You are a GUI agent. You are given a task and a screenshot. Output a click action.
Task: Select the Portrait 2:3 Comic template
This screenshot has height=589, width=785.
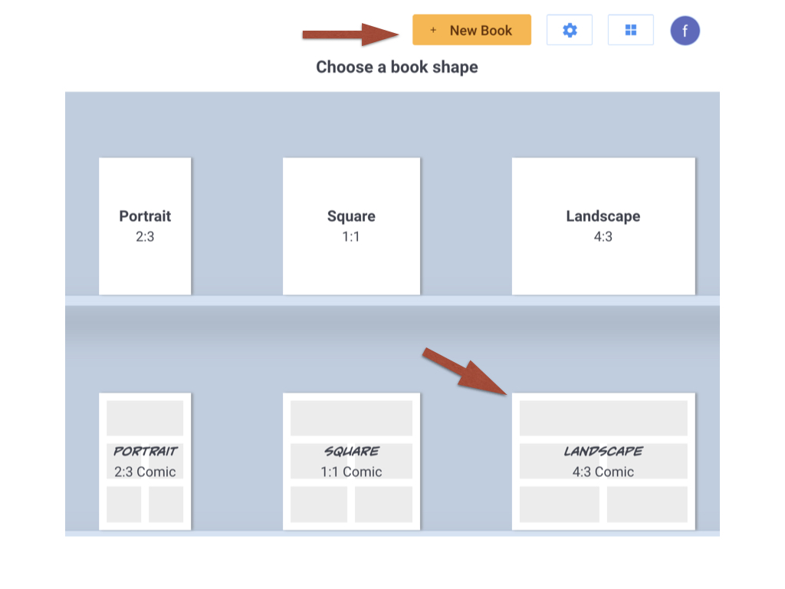145,461
